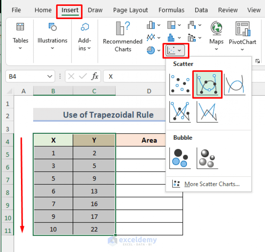Expand the column chart dropdown arrow
Viewport: 265px width, 252px height.
[x=159, y=25]
